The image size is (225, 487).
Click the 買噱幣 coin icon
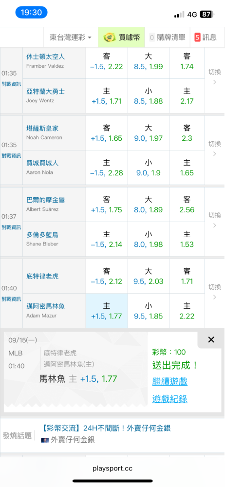coord(110,37)
